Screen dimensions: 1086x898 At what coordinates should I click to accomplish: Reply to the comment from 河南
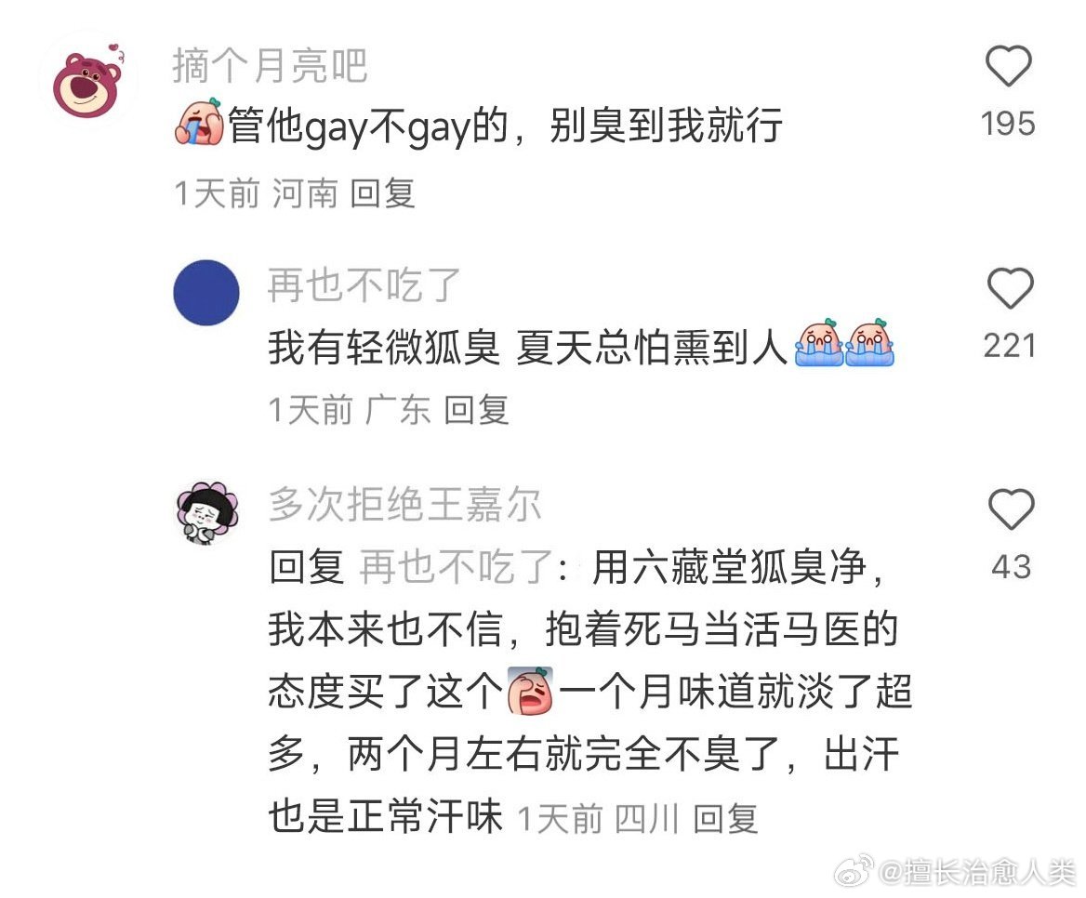pos(382,193)
